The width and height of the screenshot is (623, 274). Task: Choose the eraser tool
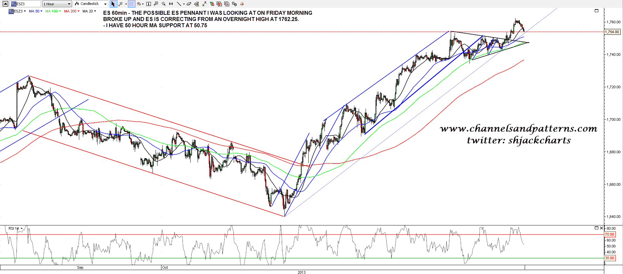coord(189,4)
